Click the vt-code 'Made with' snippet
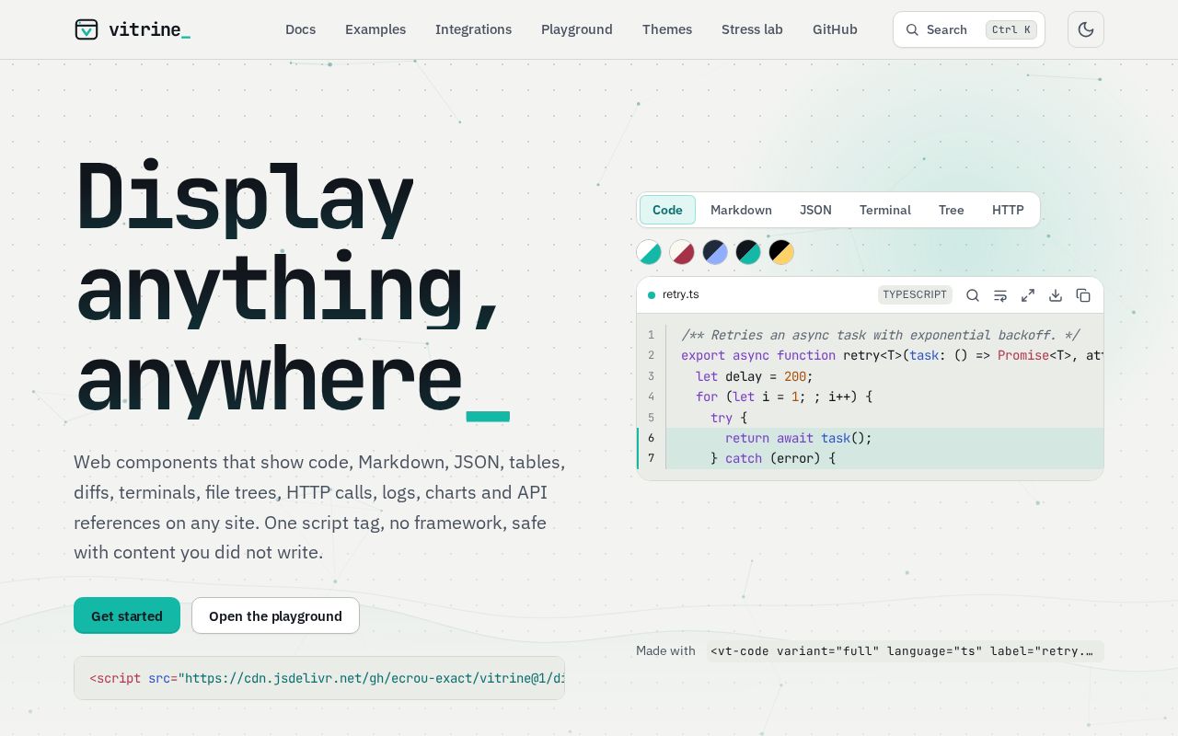The height and width of the screenshot is (736, 1178). click(905, 651)
